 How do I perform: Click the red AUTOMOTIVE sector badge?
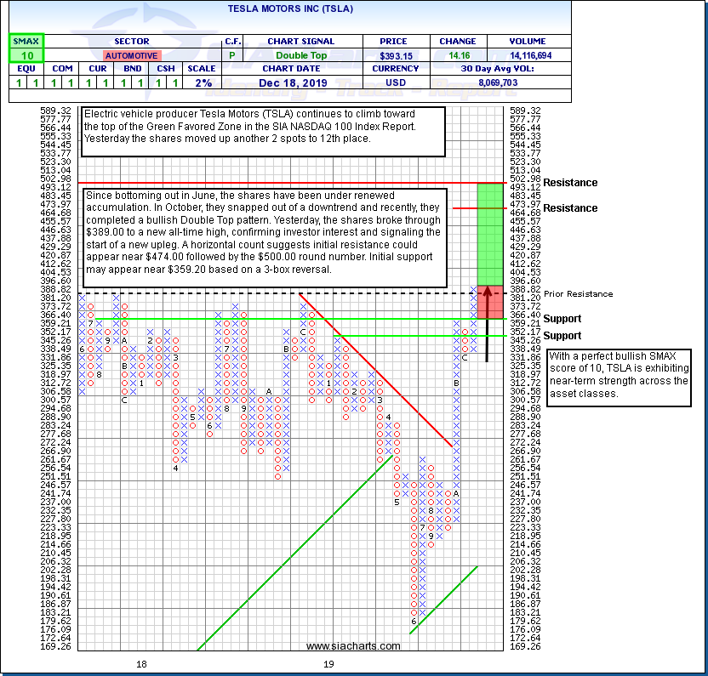tap(131, 55)
